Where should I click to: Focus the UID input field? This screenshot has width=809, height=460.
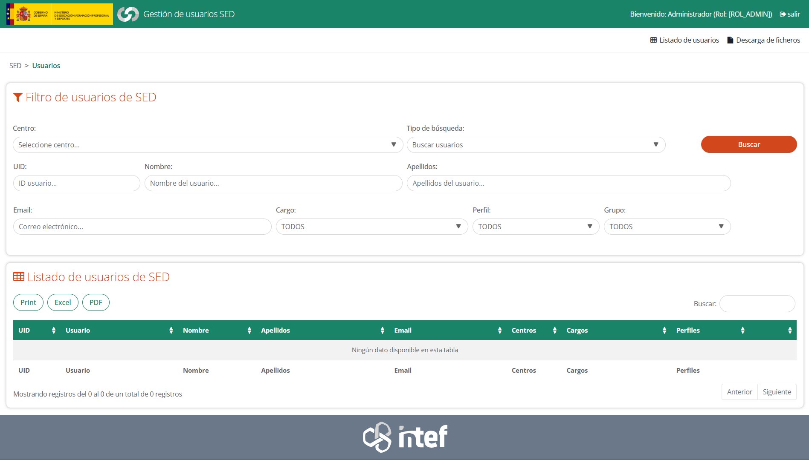click(77, 183)
